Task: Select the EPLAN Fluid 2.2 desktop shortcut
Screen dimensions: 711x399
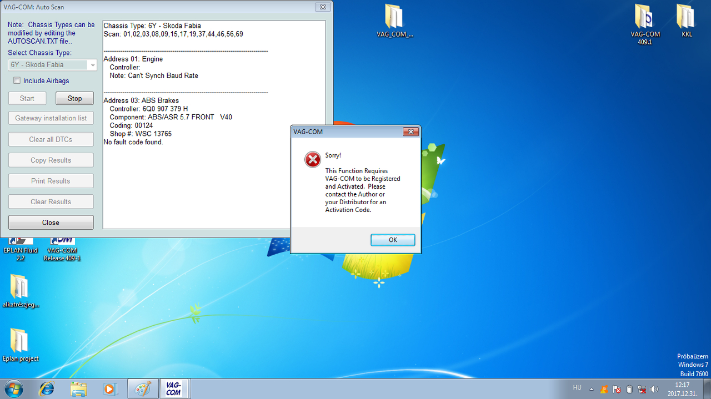Action: 20,249
